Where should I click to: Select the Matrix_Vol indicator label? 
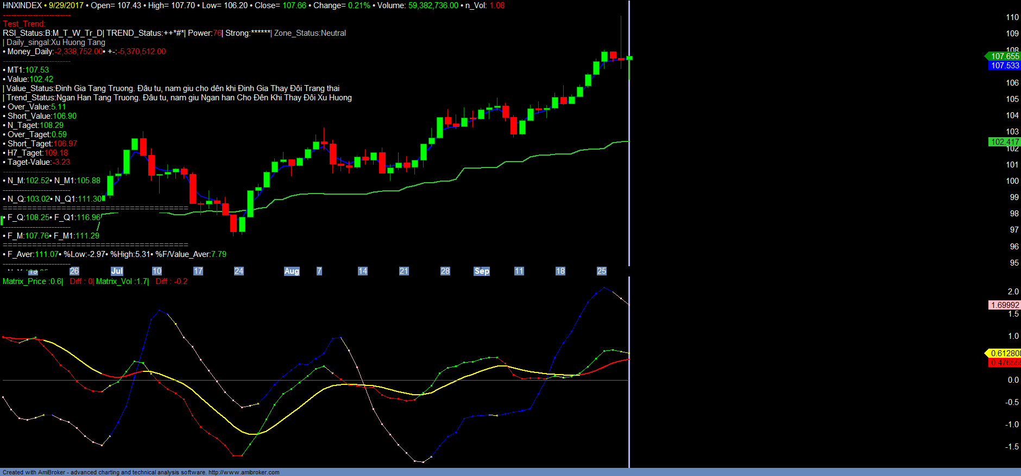[x=122, y=281]
